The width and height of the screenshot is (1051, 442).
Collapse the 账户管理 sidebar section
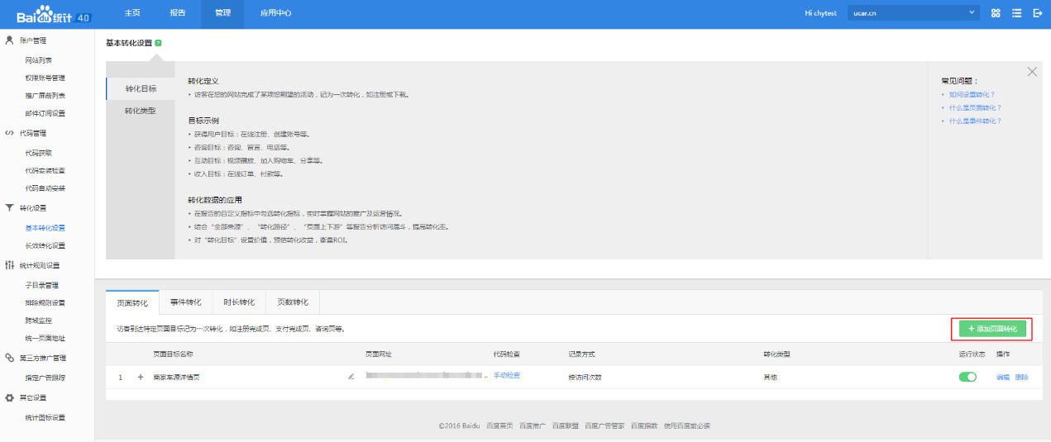click(33, 40)
